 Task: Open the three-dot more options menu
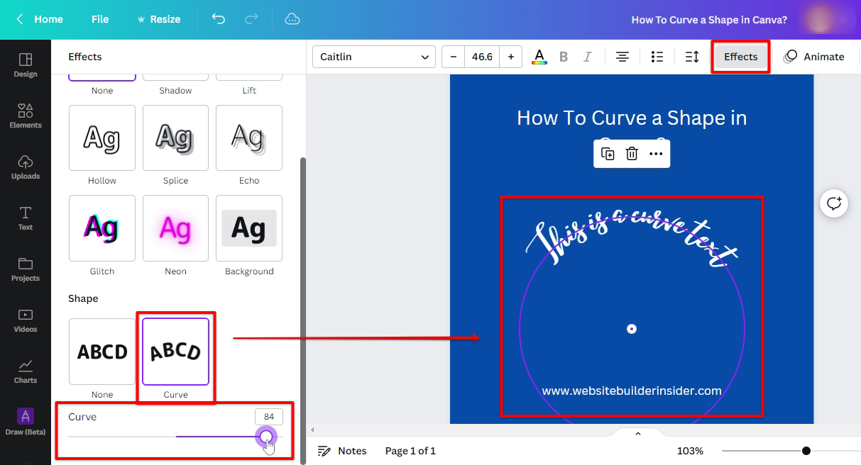[656, 154]
